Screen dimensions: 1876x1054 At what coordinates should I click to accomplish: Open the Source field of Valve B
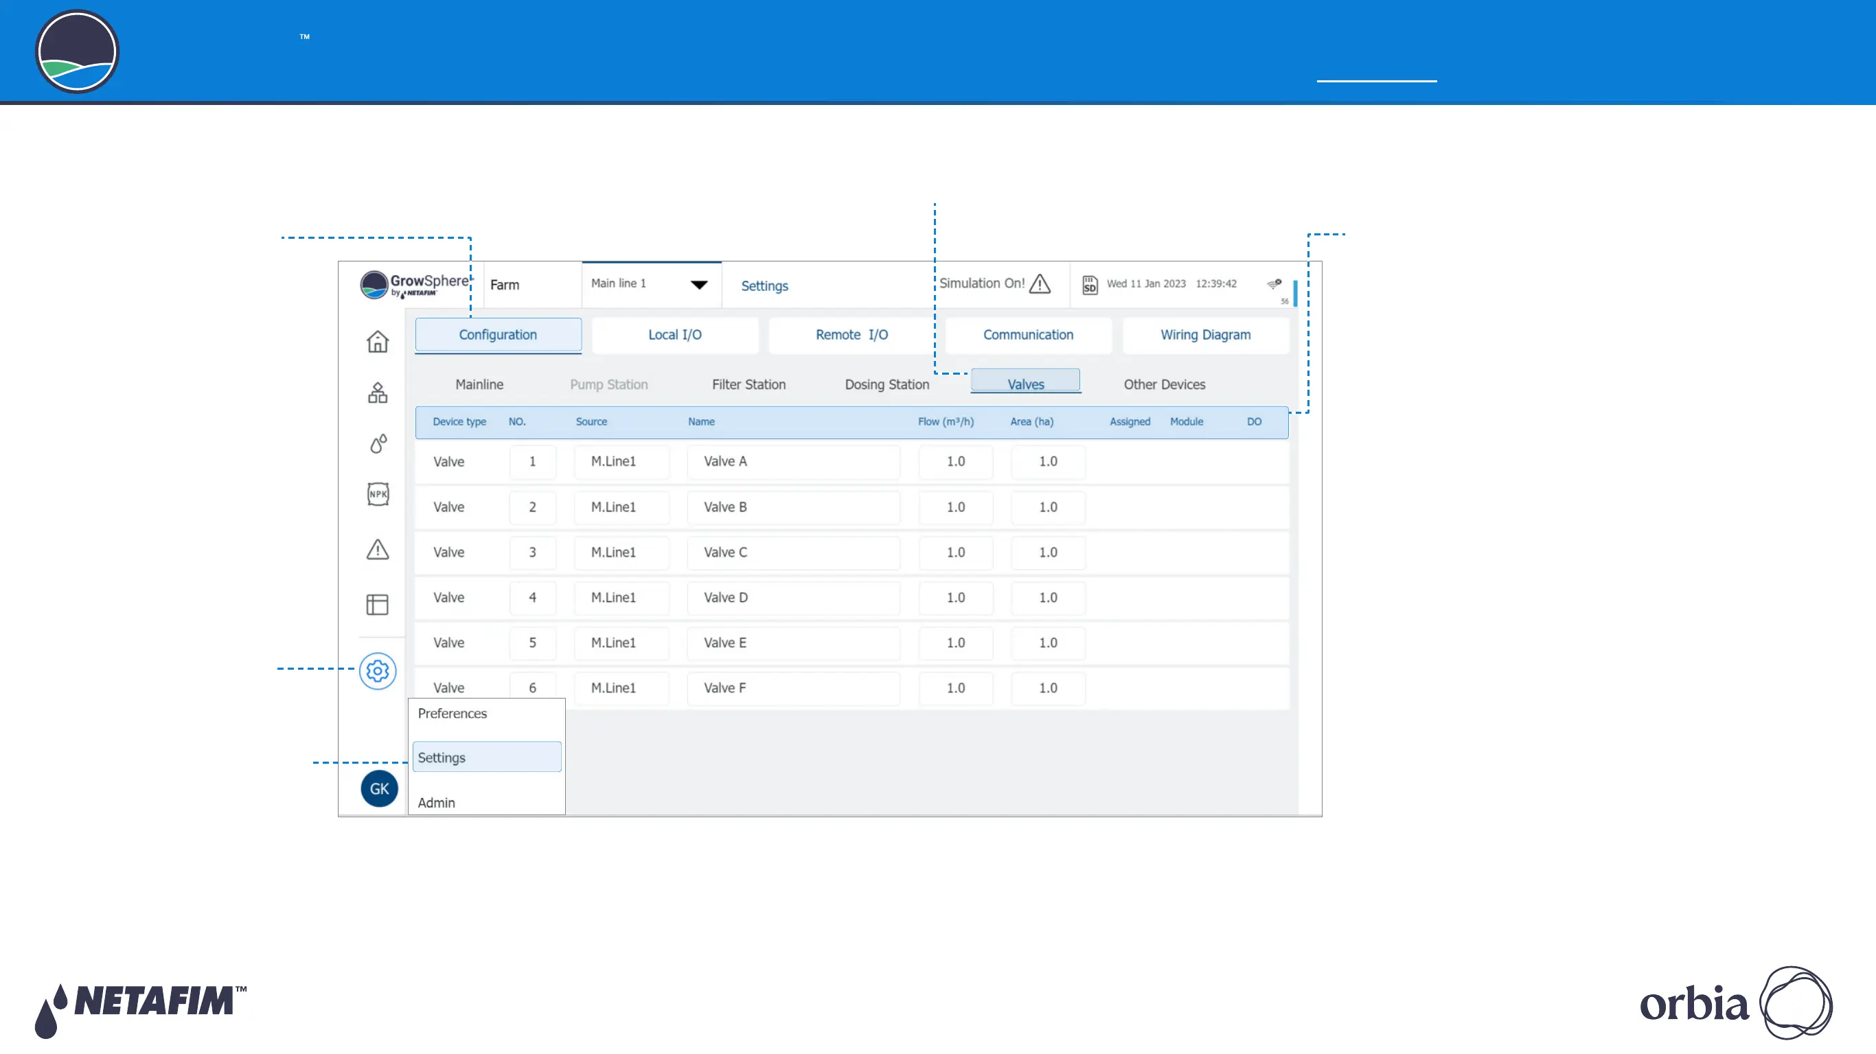pos(621,507)
